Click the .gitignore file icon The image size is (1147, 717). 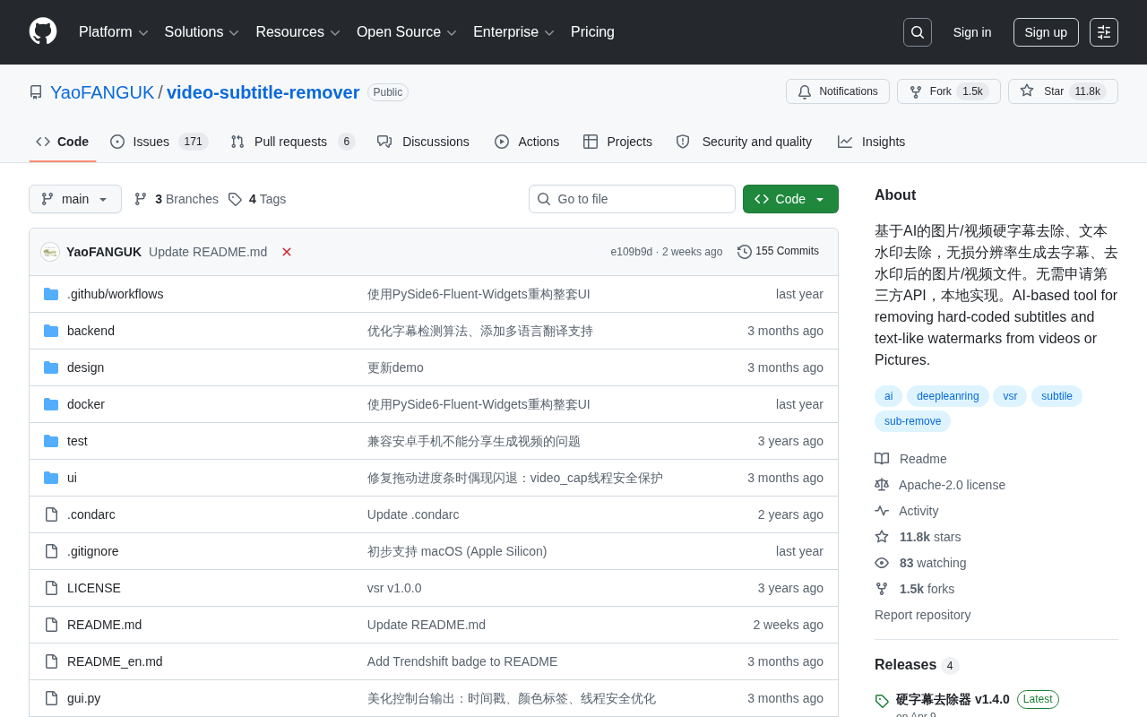point(51,551)
